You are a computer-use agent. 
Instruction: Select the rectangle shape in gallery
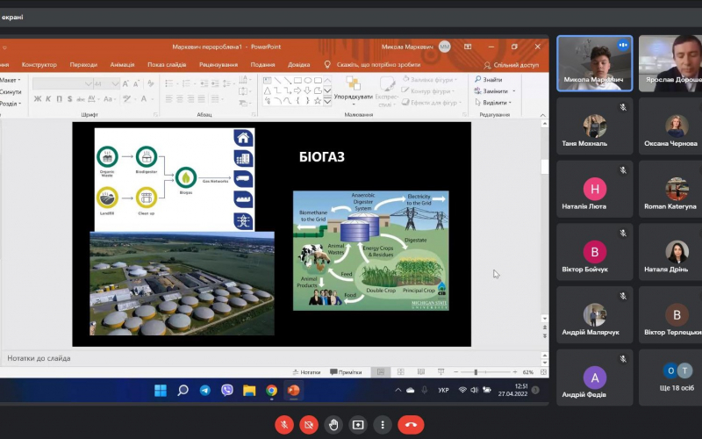(297, 81)
